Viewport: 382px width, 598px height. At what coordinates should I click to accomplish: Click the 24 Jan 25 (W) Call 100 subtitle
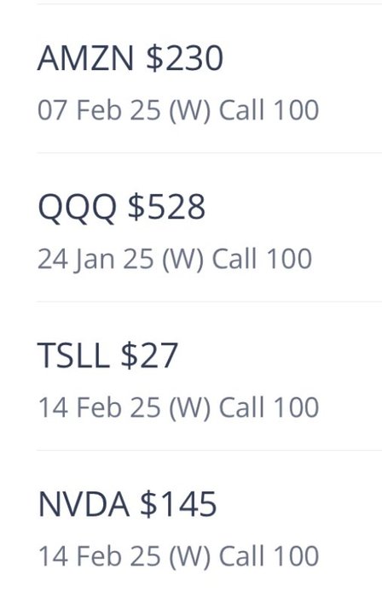[x=175, y=260]
